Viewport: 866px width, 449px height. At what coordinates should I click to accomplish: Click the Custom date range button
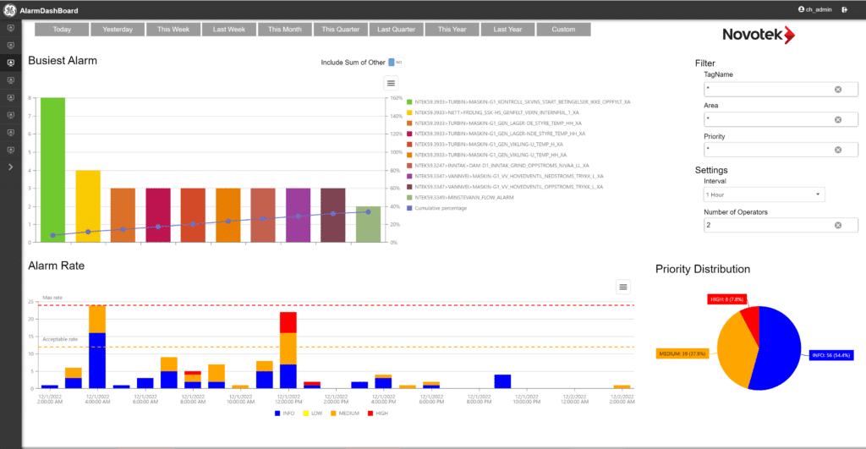click(563, 30)
